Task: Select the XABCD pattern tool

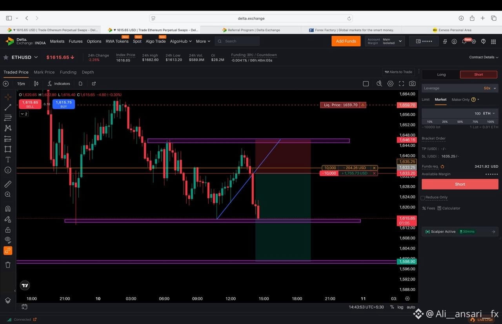Action: tap(8, 128)
